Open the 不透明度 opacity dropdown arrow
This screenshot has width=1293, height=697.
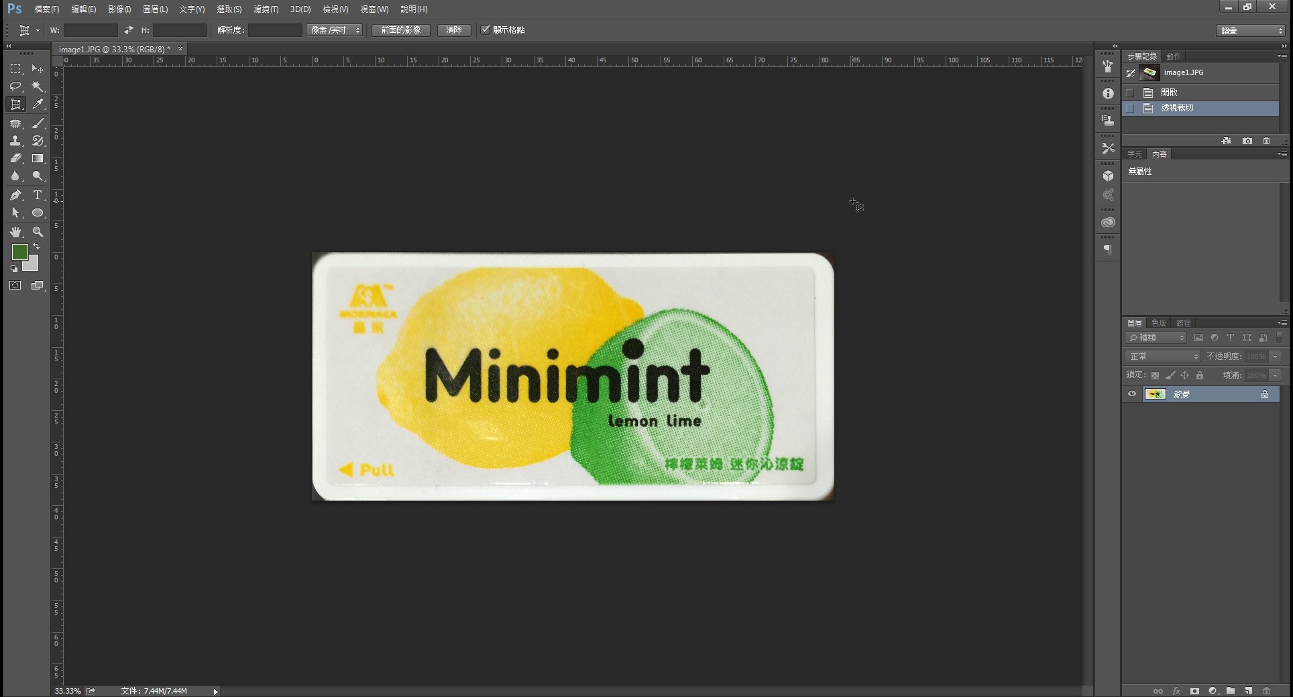1276,357
